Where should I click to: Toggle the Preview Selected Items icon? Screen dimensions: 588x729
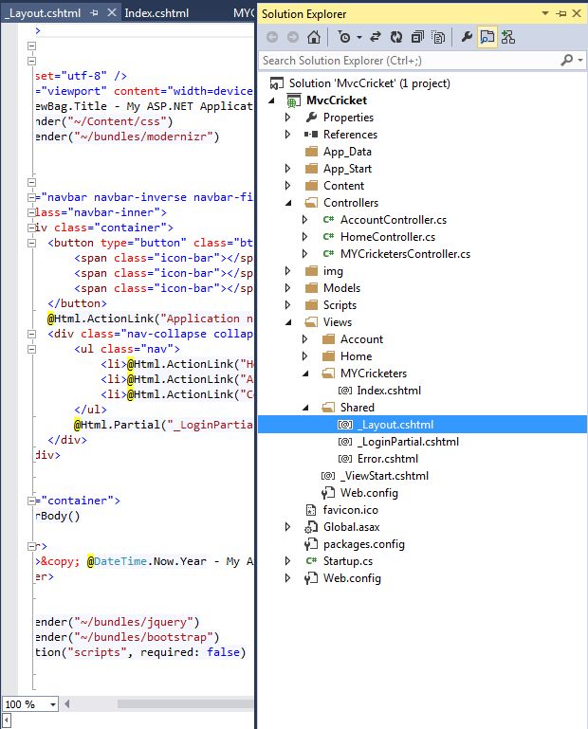[x=487, y=37]
